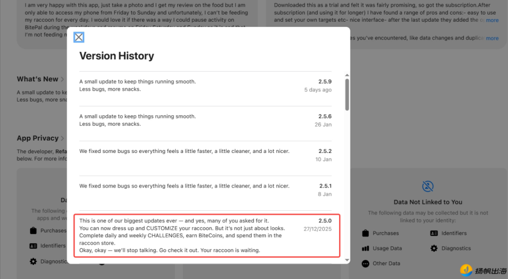
Task: Click the '8 Jan' release date
Action: (325, 194)
